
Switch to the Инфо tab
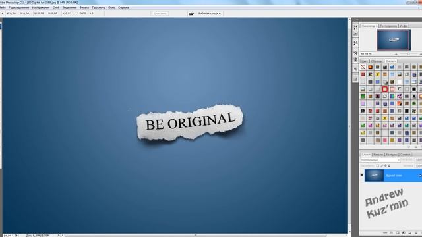click(x=404, y=26)
